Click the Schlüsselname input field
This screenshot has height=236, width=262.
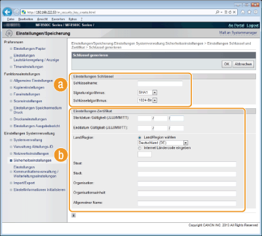[x=160, y=83]
